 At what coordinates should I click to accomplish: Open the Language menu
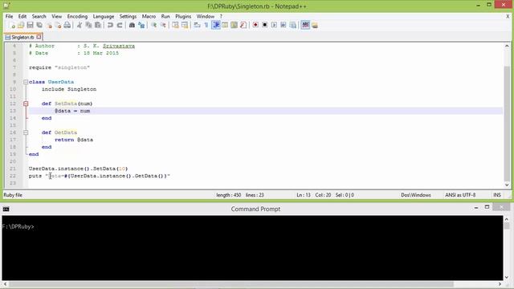coord(104,16)
